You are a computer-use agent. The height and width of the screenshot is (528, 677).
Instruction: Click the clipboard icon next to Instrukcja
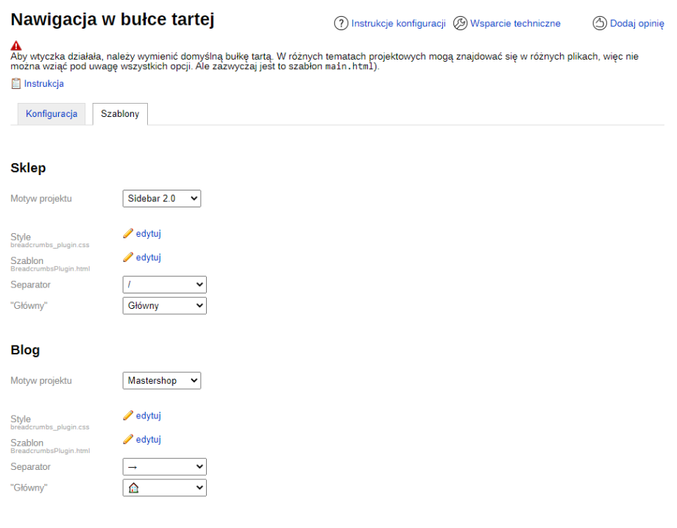click(x=16, y=84)
